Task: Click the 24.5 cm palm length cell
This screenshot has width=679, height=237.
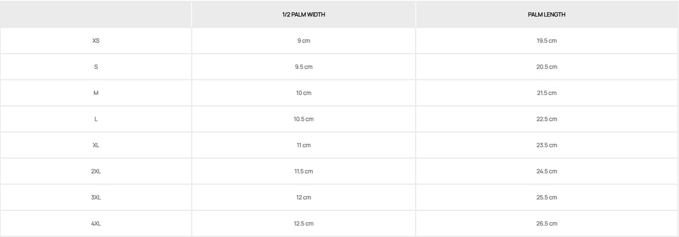Action: pyautogui.click(x=547, y=171)
